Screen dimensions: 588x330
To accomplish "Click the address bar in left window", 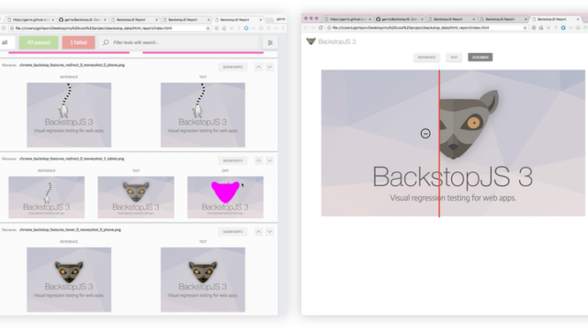I will point(110,28).
